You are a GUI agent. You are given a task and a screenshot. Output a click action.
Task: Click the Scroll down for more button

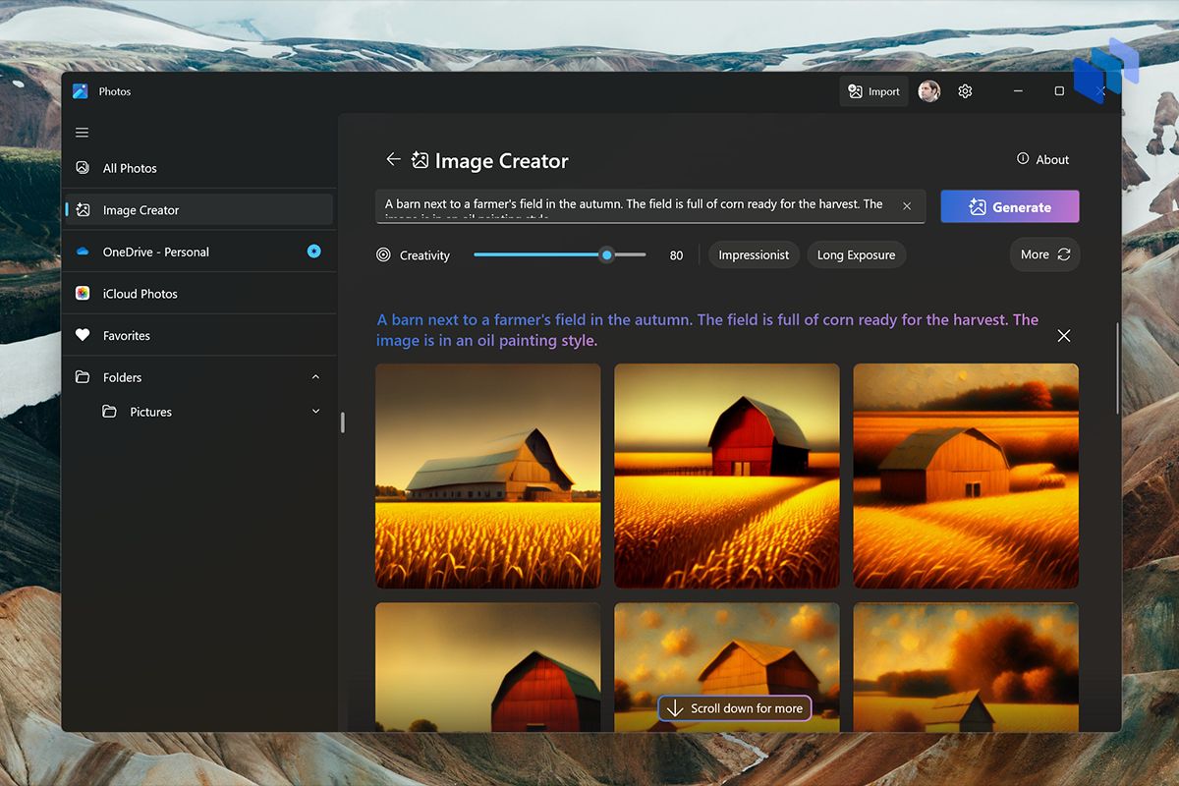click(735, 708)
